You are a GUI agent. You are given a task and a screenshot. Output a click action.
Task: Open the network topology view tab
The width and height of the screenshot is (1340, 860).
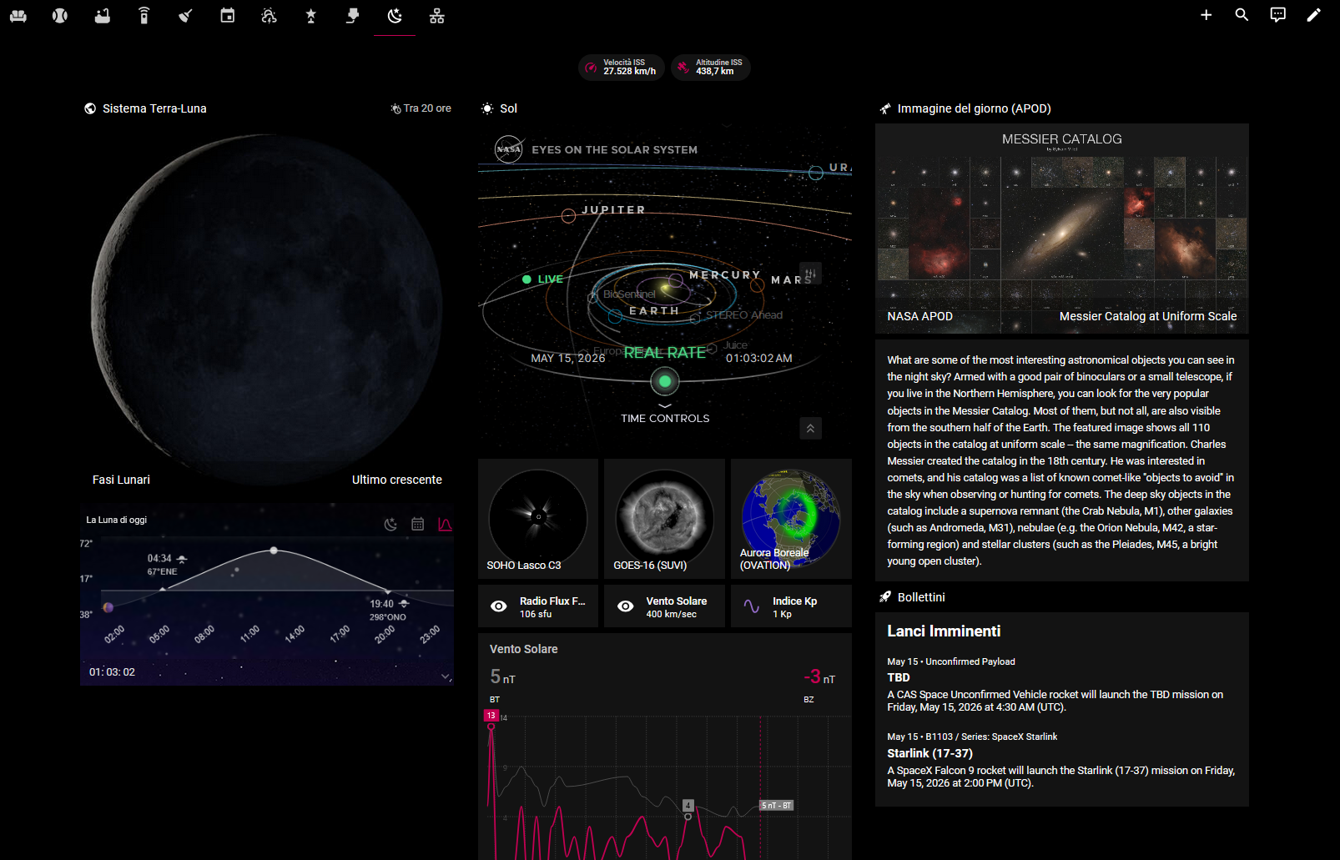tap(436, 15)
